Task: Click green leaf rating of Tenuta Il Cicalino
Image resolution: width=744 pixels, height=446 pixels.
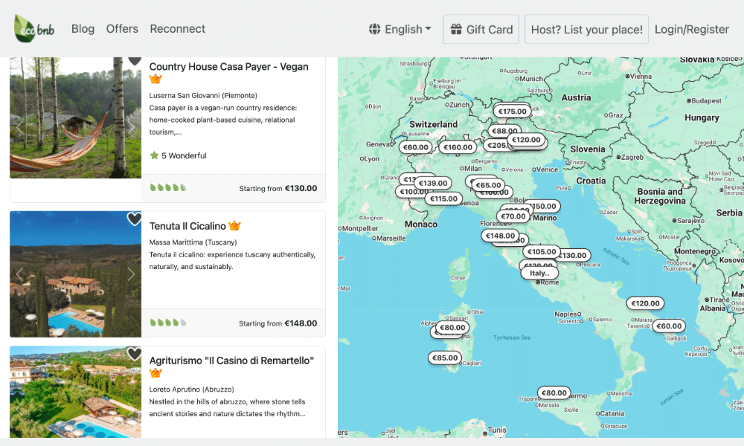Action: pos(168,323)
